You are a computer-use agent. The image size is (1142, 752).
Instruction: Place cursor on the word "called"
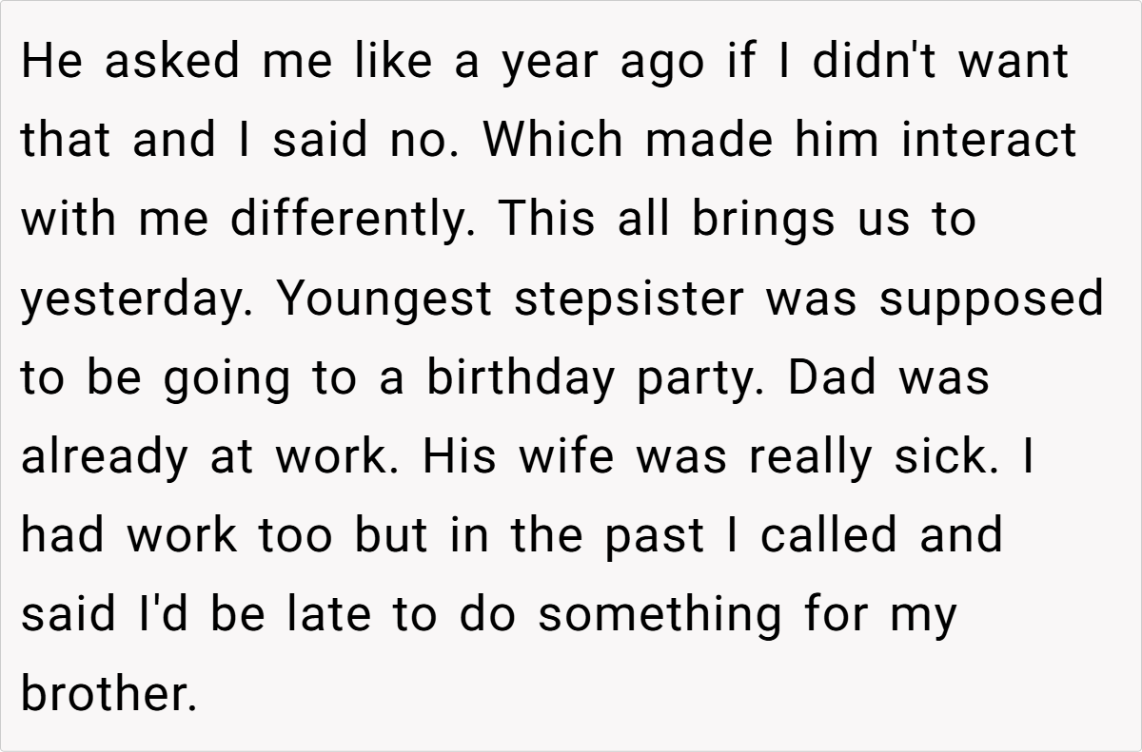point(828,536)
